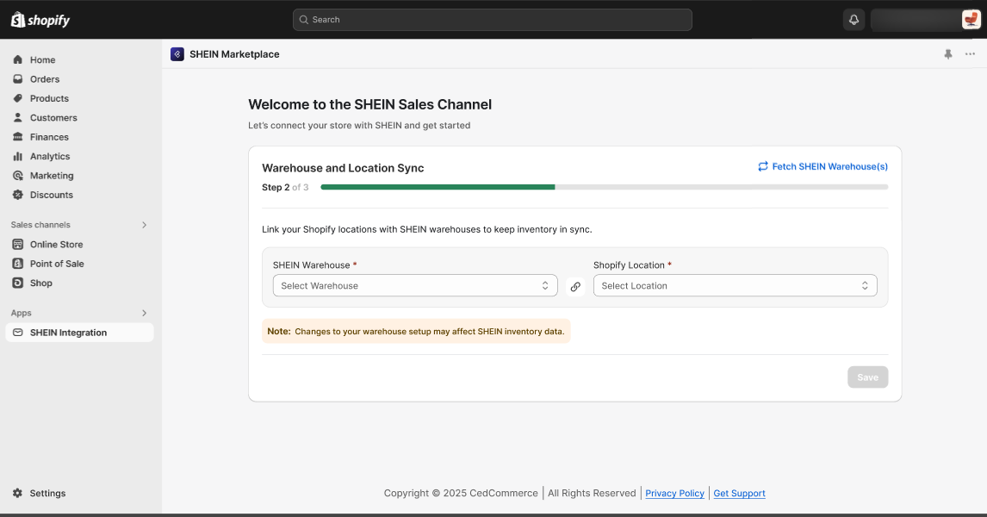Click the link icon between dropdowns
The width and height of the screenshot is (987, 517).
pos(575,287)
